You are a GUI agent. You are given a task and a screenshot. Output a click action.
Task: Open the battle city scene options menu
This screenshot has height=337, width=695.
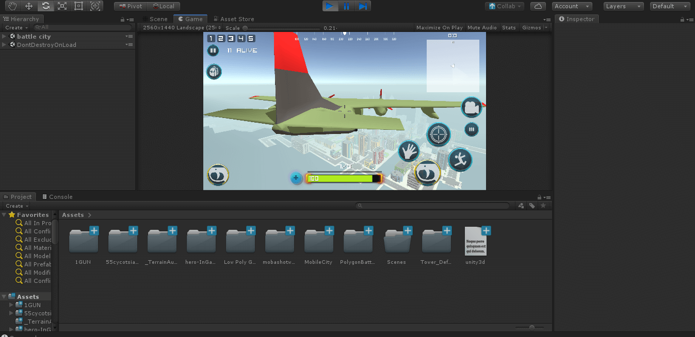tap(130, 37)
